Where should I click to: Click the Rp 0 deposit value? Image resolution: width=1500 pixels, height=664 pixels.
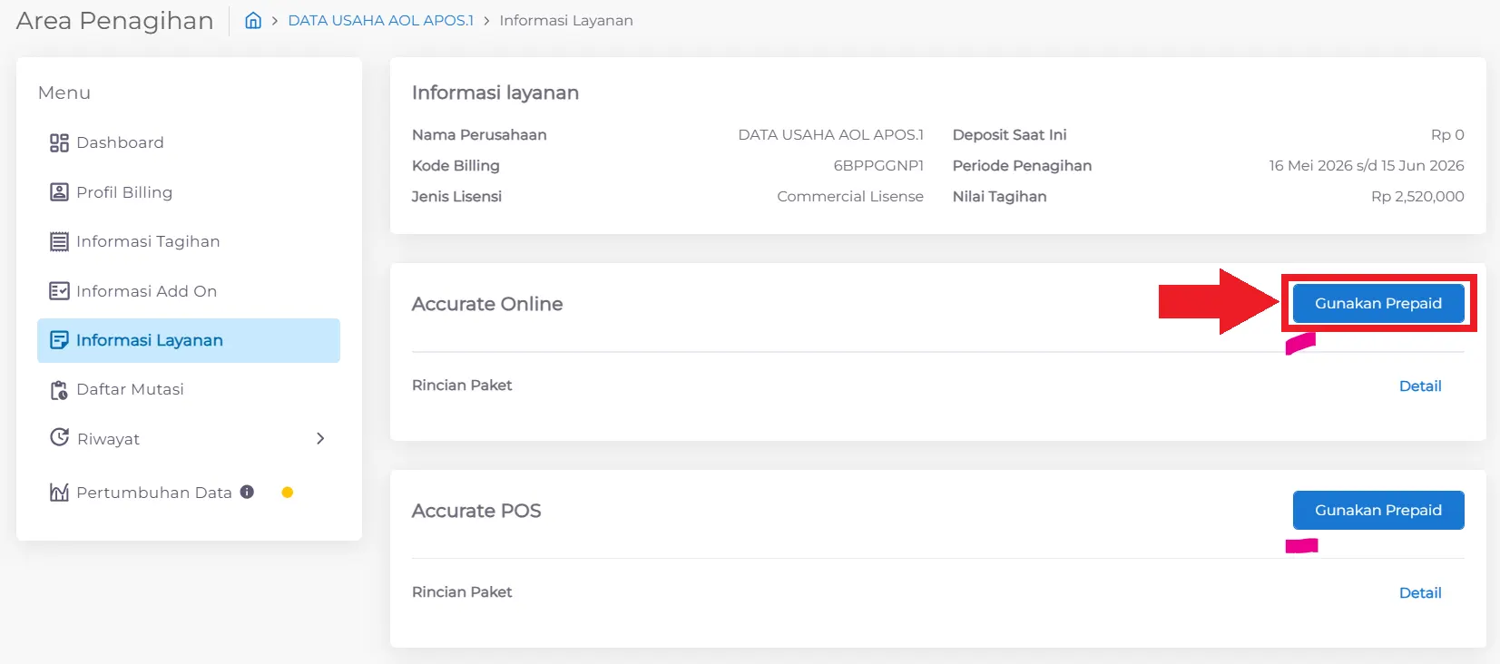(1447, 134)
